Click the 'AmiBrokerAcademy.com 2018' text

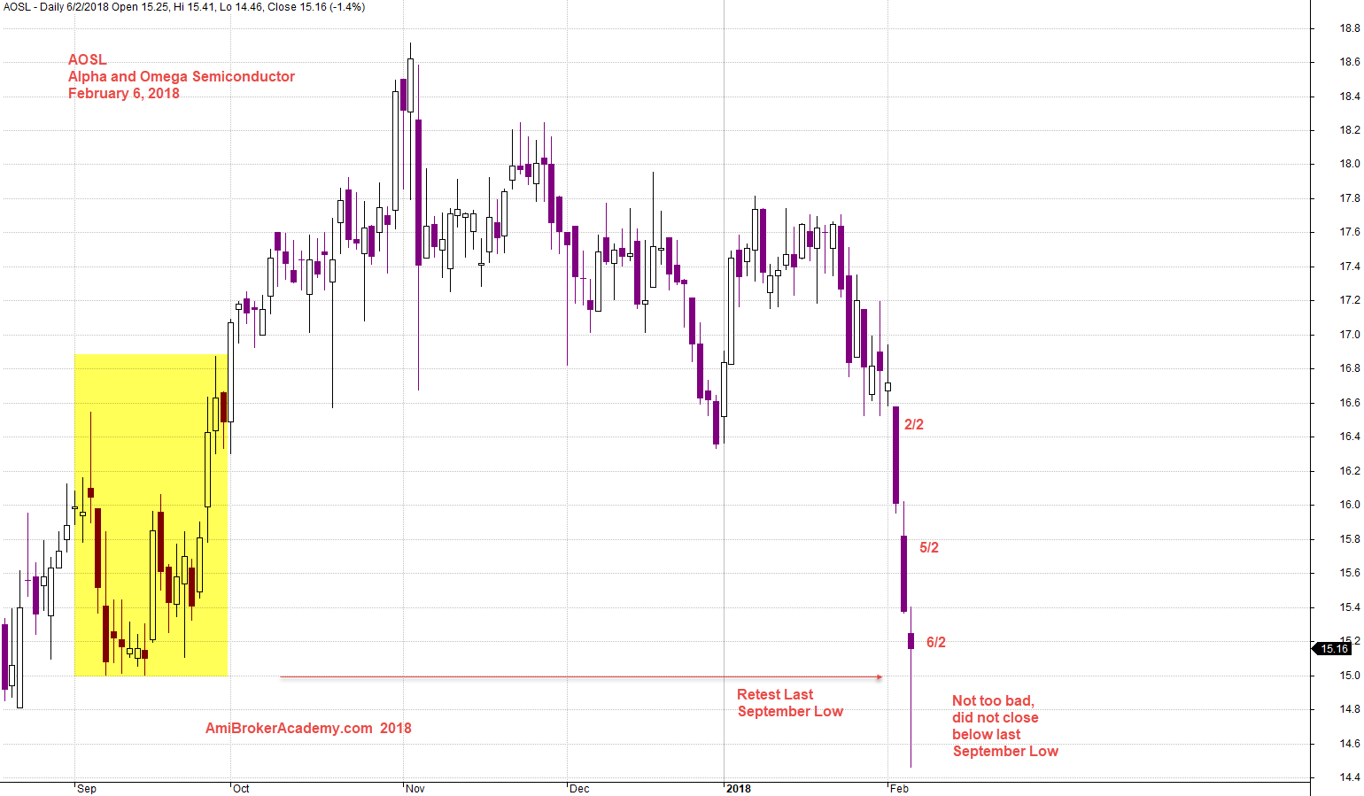pos(308,728)
